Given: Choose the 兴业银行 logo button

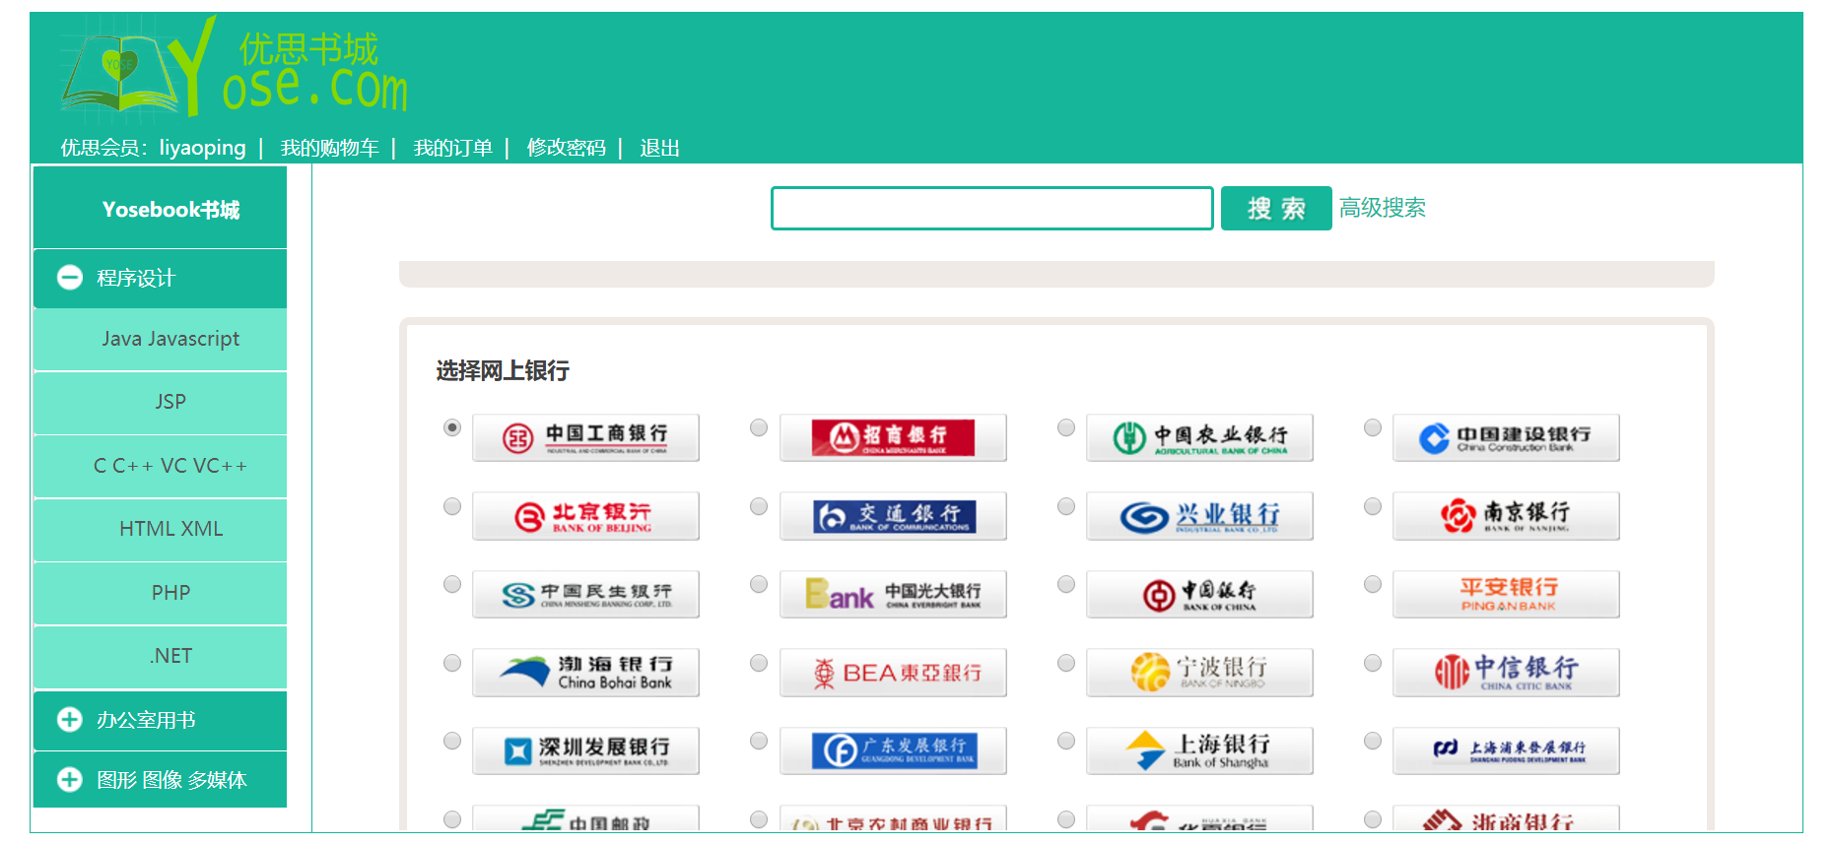Looking at the screenshot, I should pos(1199,516).
